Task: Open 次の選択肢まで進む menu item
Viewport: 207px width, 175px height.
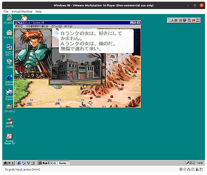Action: 37,26
